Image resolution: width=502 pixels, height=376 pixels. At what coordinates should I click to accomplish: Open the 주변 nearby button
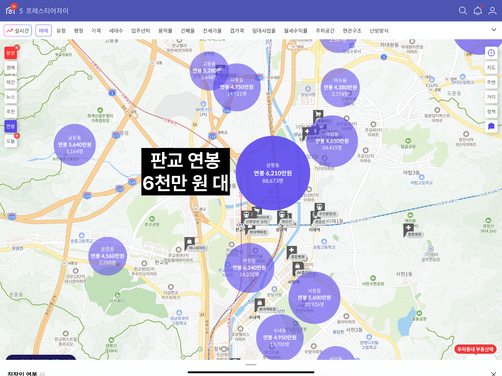(491, 82)
